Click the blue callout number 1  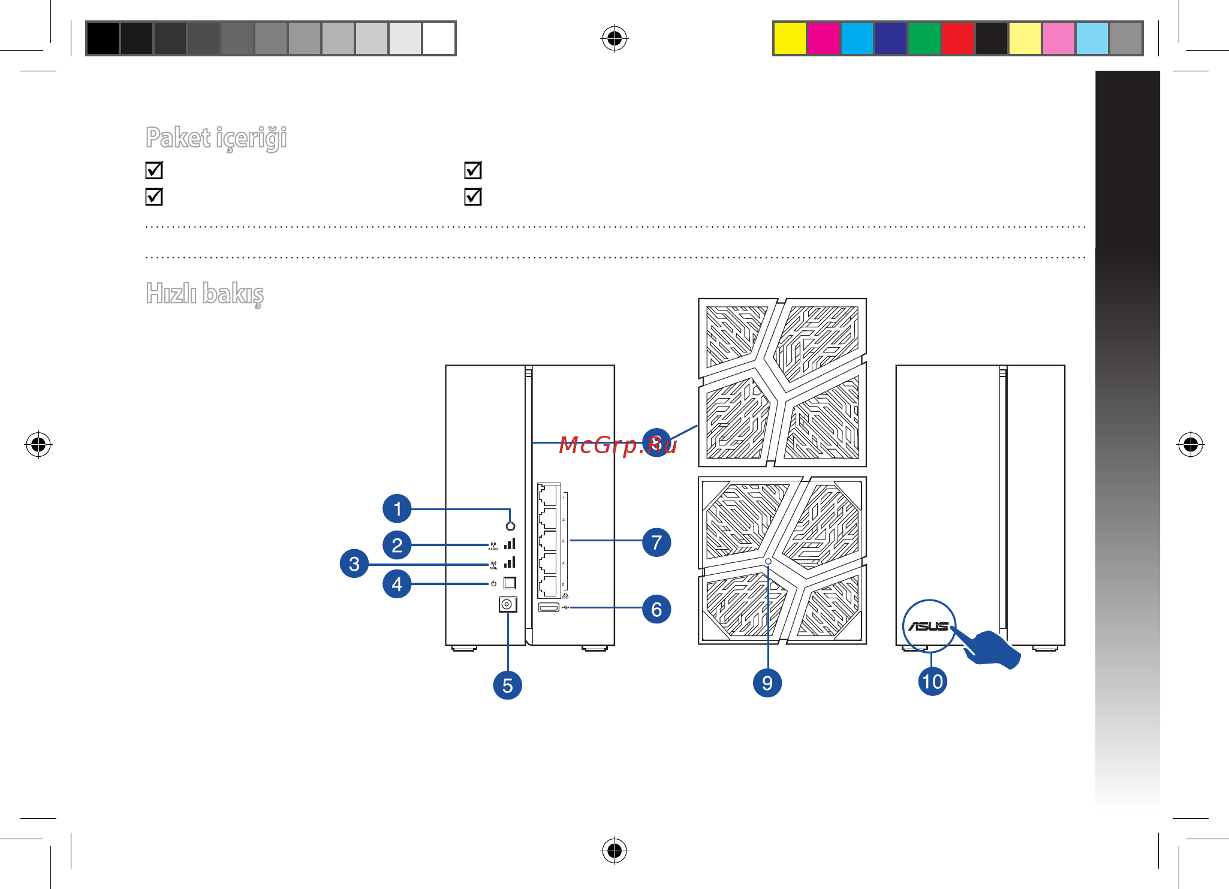[397, 509]
